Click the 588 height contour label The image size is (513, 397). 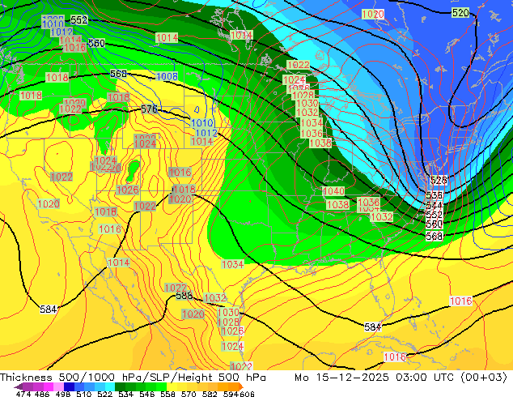pyautogui.click(x=184, y=296)
